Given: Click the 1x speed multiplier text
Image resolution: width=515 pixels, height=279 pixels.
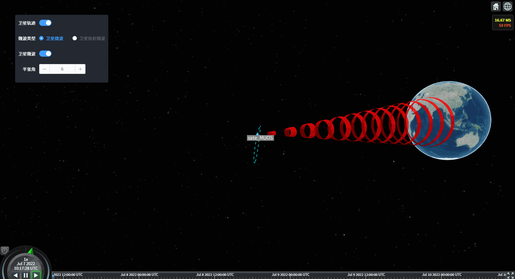Looking at the screenshot, I should pos(26,259).
